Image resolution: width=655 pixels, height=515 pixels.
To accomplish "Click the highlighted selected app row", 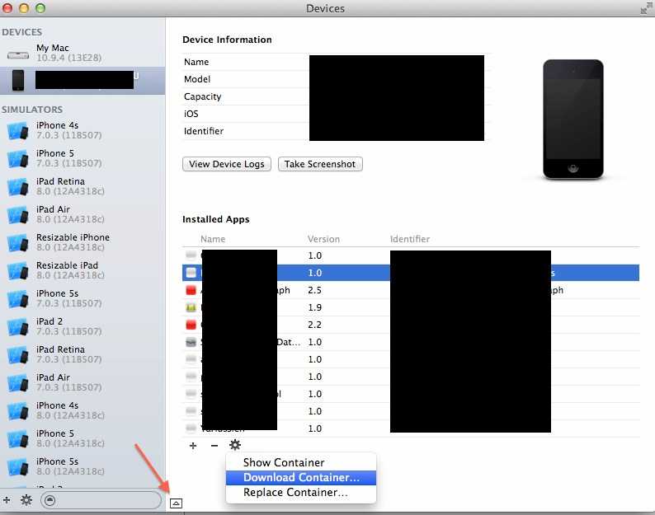I will [411, 273].
